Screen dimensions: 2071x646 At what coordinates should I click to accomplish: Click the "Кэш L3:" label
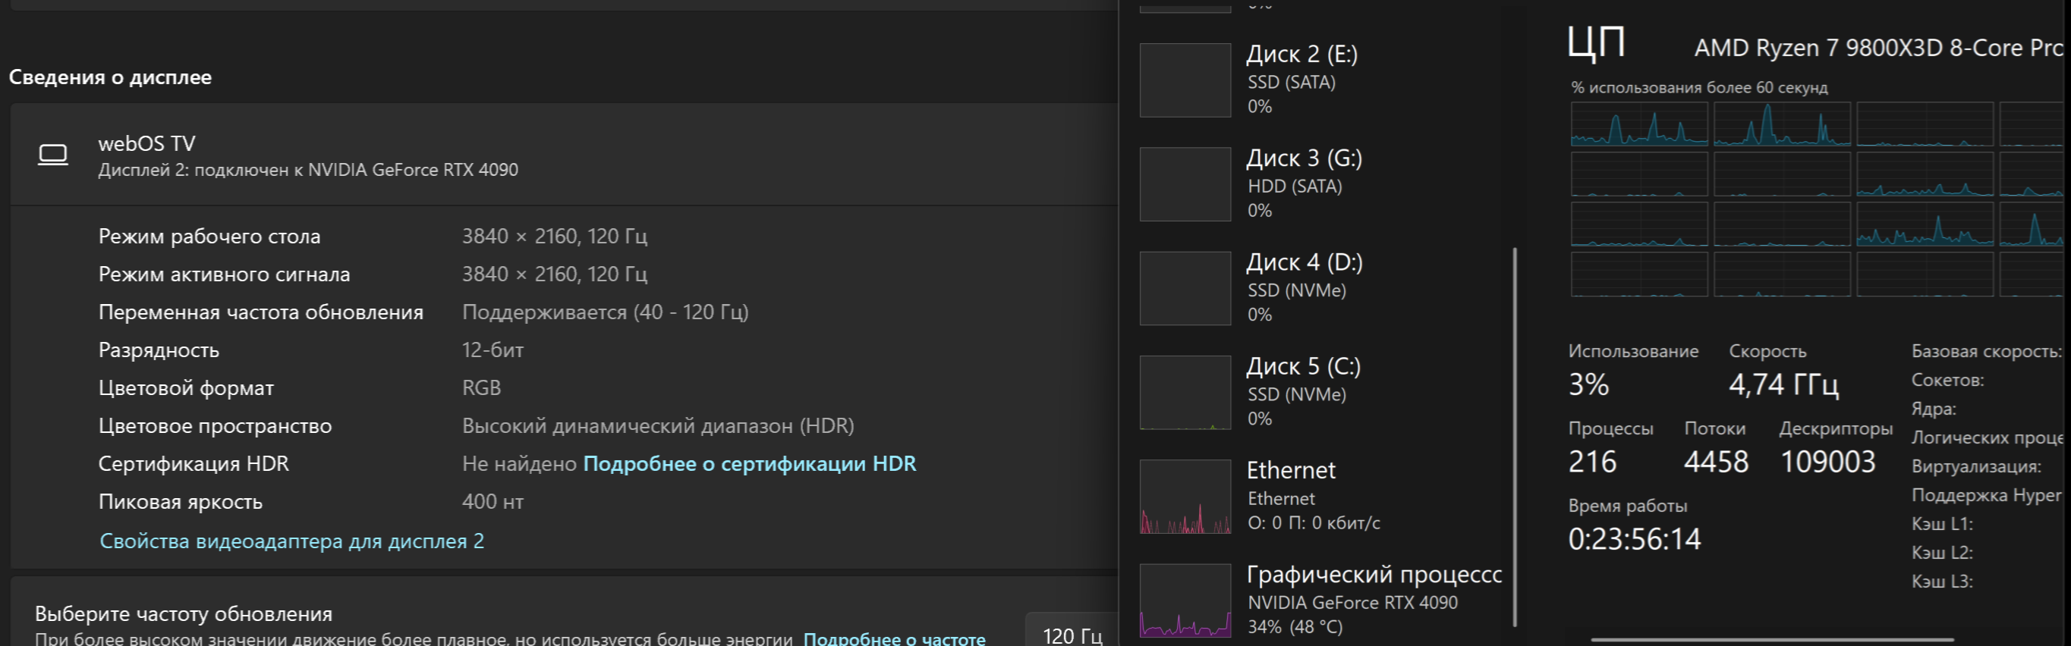coord(1941,582)
